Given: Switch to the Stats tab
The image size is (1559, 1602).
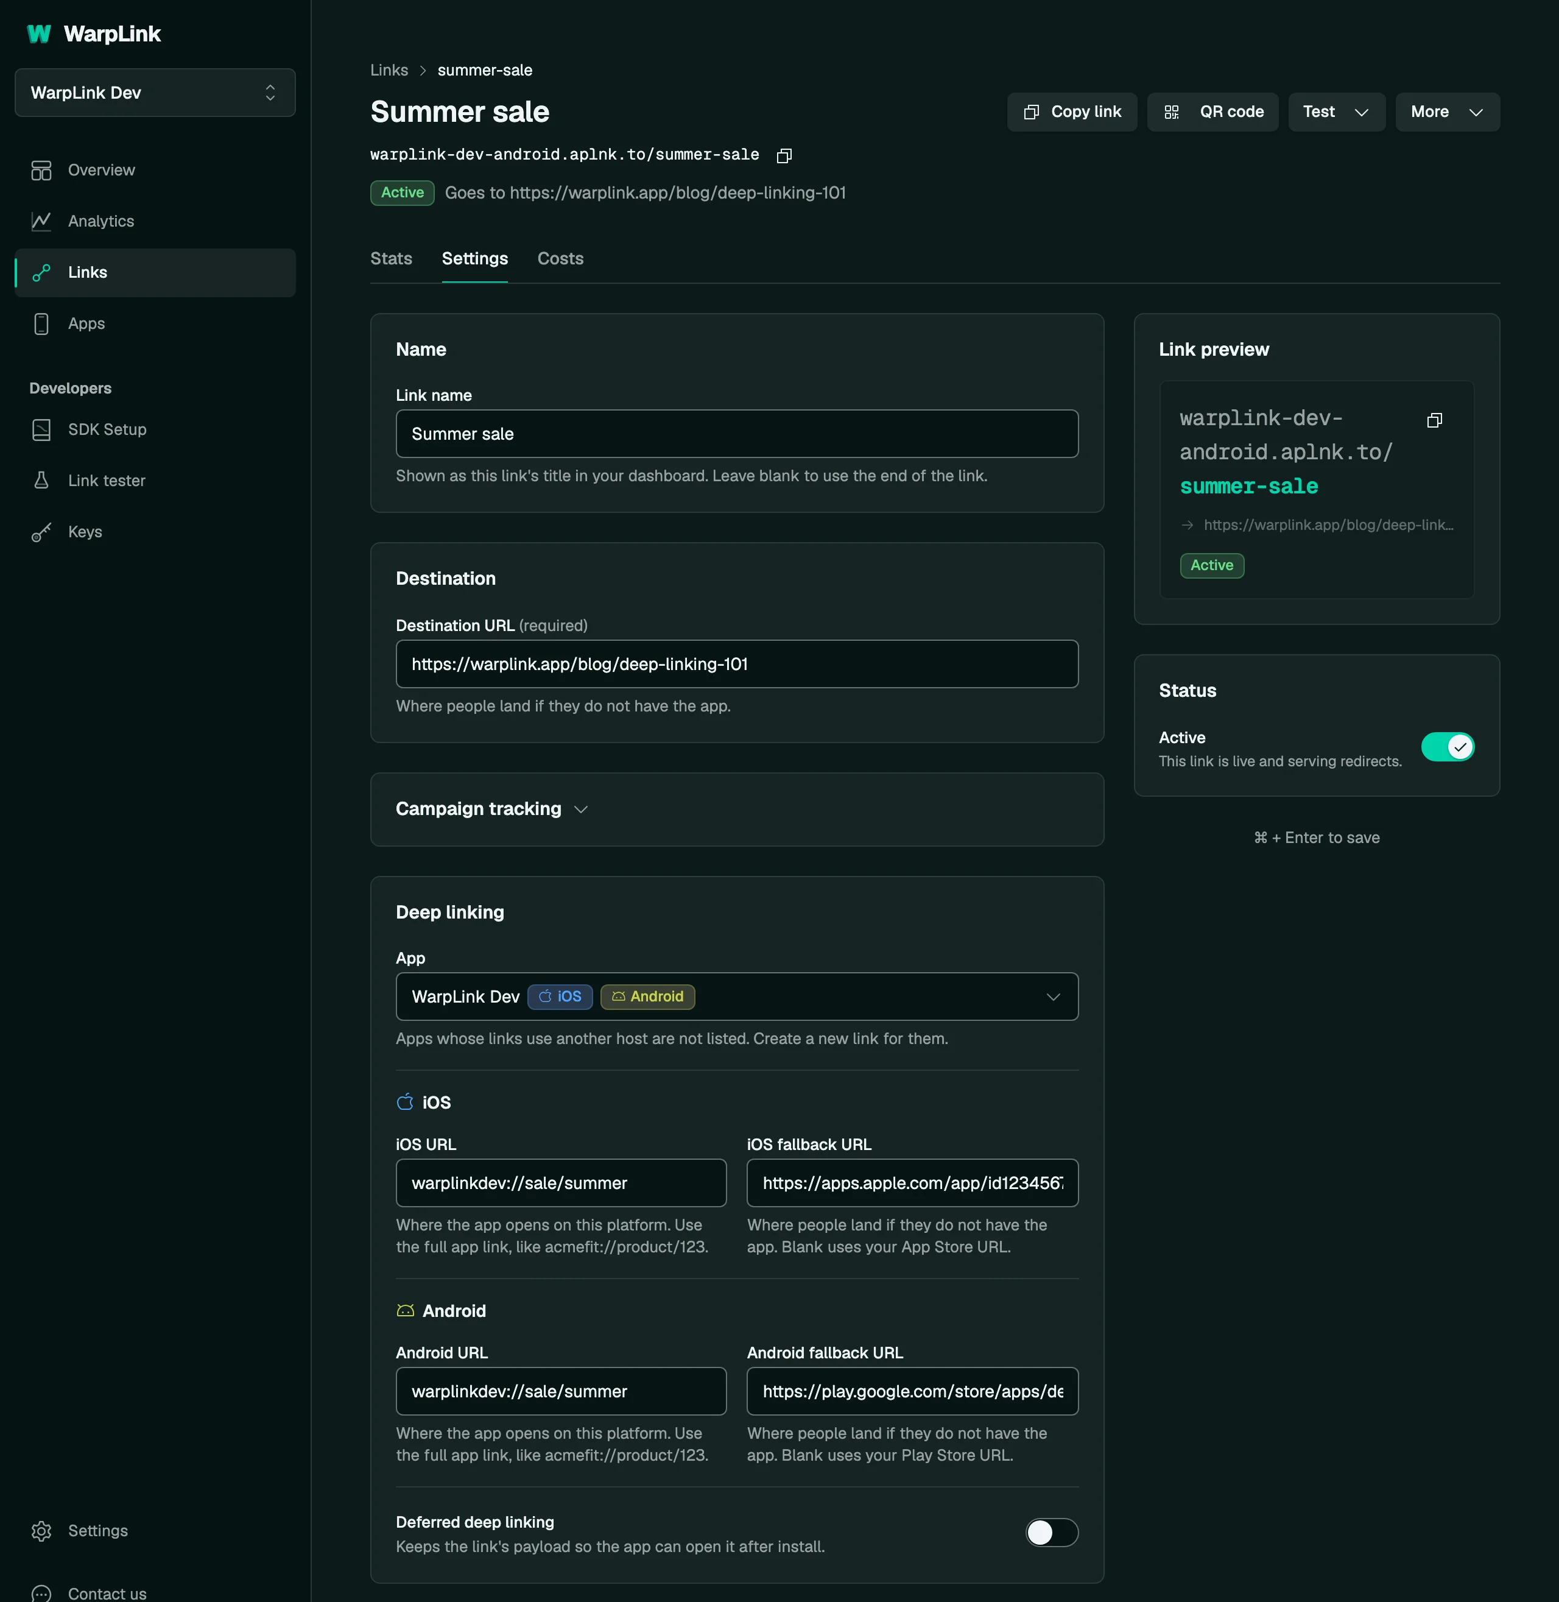Looking at the screenshot, I should coord(390,259).
